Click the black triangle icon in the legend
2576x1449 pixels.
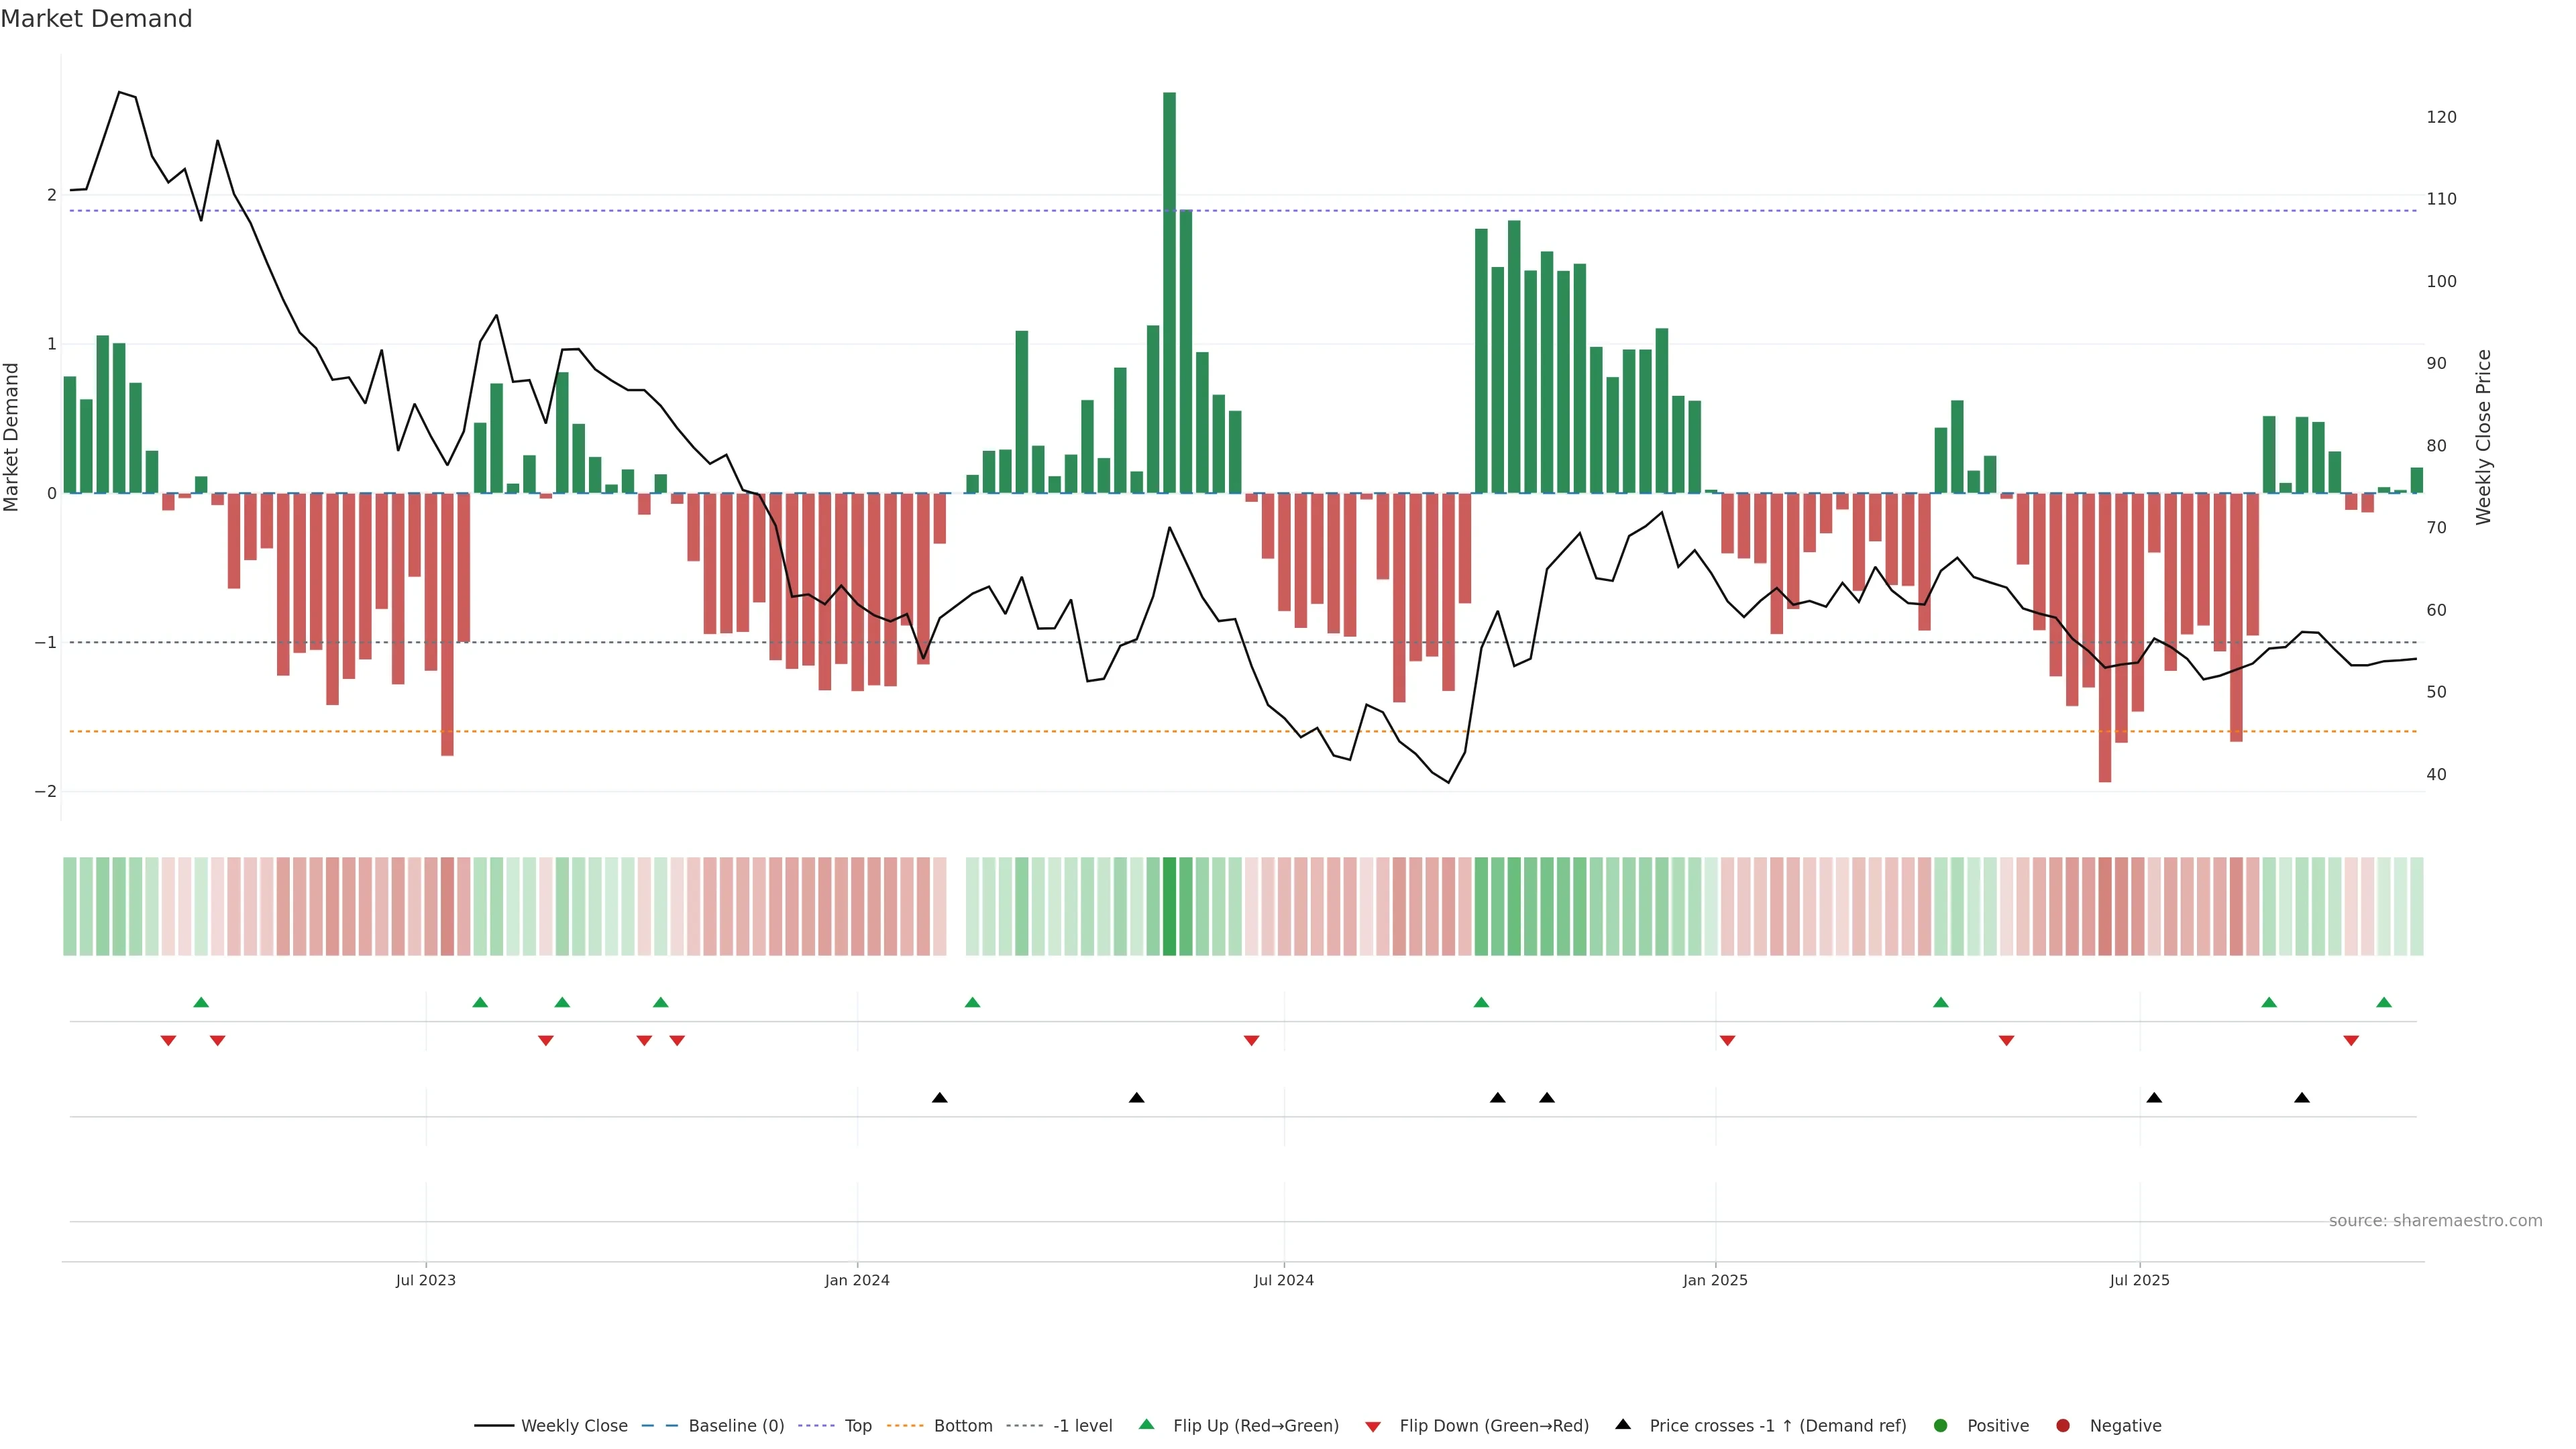pyautogui.click(x=1622, y=1424)
